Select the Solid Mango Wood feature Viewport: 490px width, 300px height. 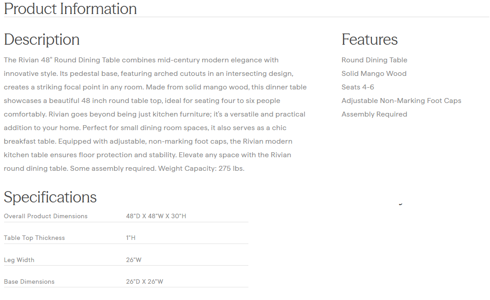click(374, 74)
